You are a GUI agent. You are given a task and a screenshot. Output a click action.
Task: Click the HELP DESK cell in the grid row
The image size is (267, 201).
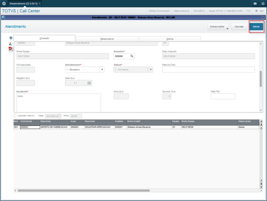(x=209, y=127)
